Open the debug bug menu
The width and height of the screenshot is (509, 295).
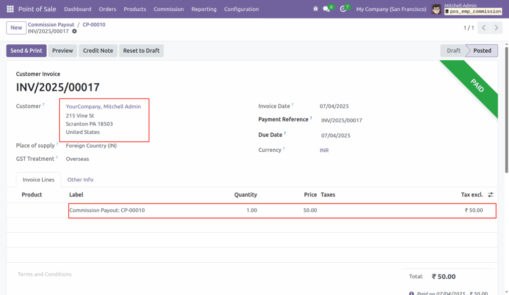click(x=315, y=8)
